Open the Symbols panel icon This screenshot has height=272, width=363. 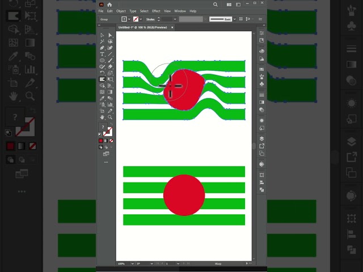coord(261,84)
